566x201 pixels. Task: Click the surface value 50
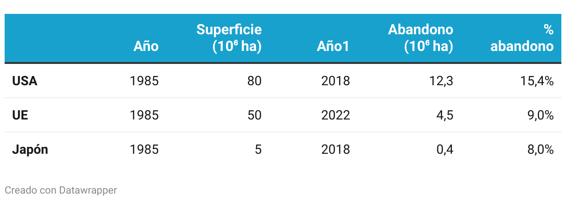click(254, 115)
